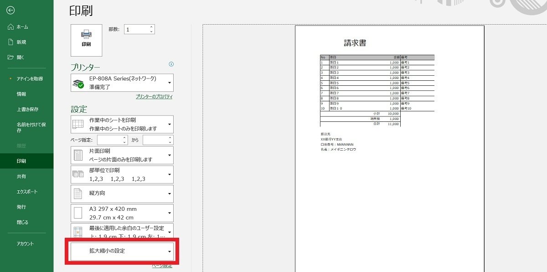Viewport: 547px width, 272px height.
Task: Click the A3 paper size page icon
Action: pos(77,213)
